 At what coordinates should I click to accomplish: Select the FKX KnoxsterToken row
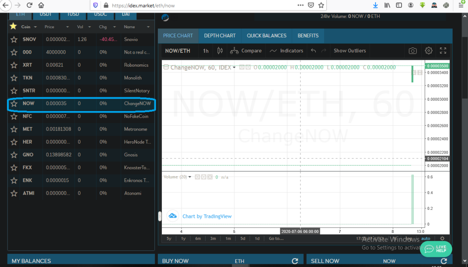tap(81, 168)
